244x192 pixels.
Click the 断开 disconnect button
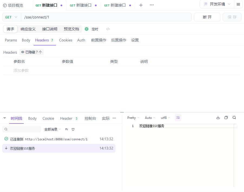click(x=207, y=17)
